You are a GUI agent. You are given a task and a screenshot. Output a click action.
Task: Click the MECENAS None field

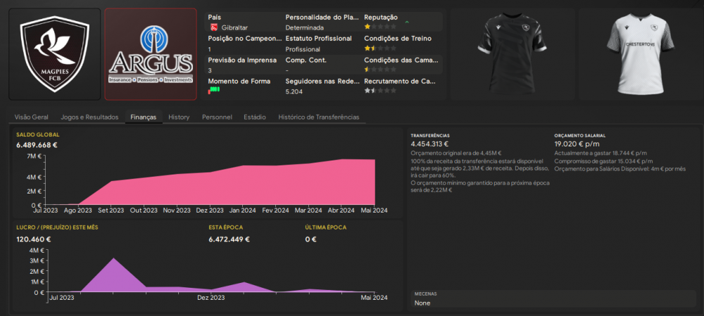click(553, 299)
